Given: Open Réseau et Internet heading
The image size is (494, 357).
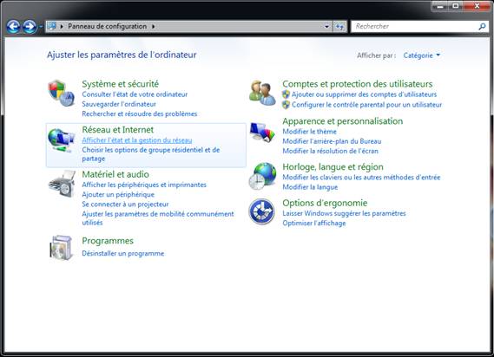Looking at the screenshot, I should click(x=117, y=130).
